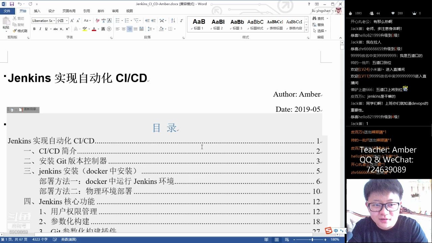Copy selection with 复制
The height and width of the screenshot is (243, 432).
(18, 25)
